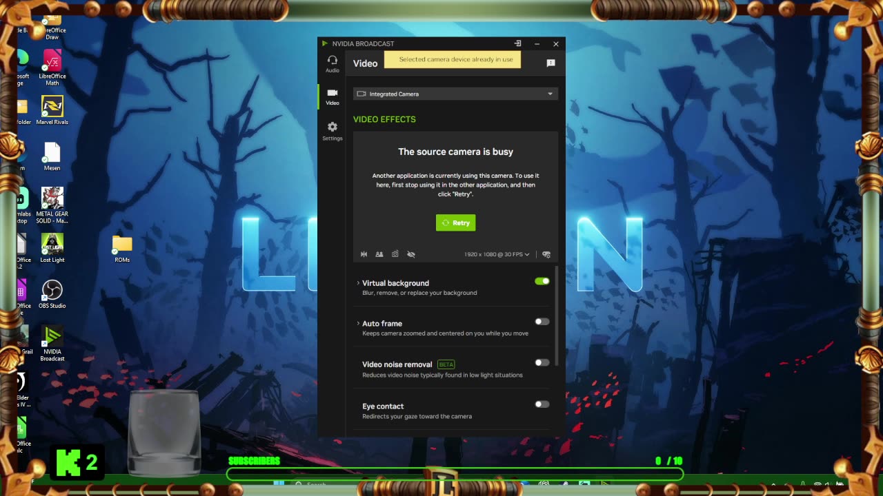
Task: Turn off the Virtual background toggle
Action: (x=542, y=281)
